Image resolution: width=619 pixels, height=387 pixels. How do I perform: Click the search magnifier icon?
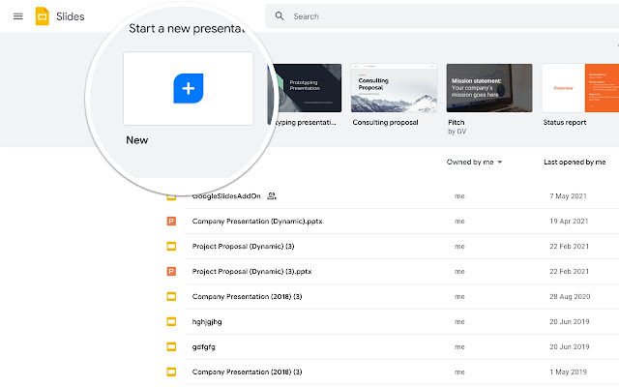(x=280, y=16)
